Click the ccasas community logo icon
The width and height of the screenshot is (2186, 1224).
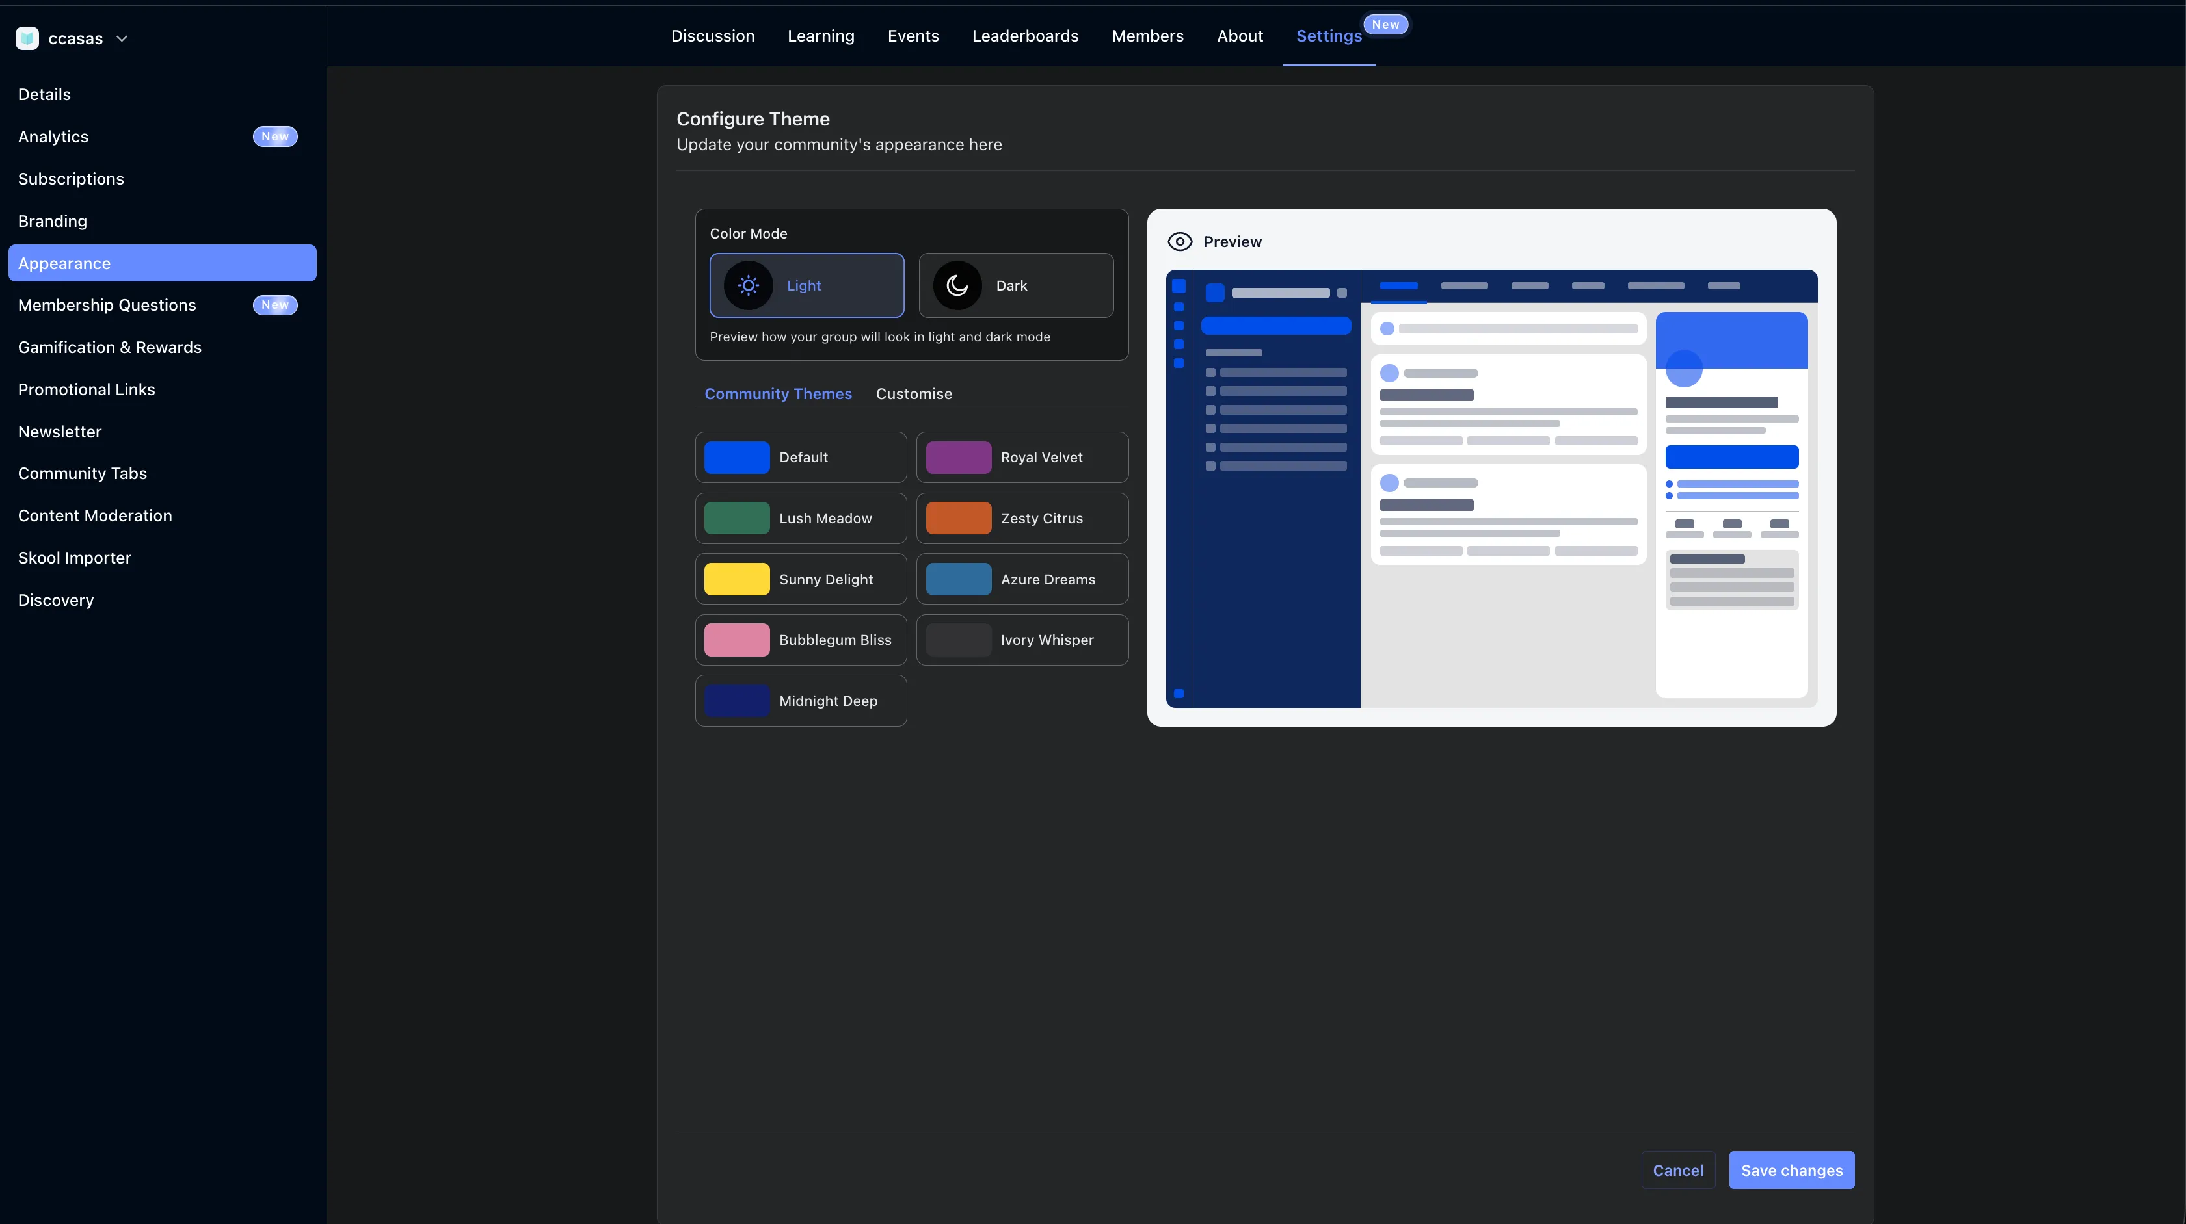pos(27,38)
